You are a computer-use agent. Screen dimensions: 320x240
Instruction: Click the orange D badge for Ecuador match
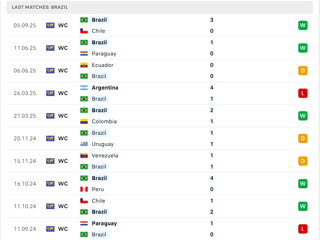302,71
